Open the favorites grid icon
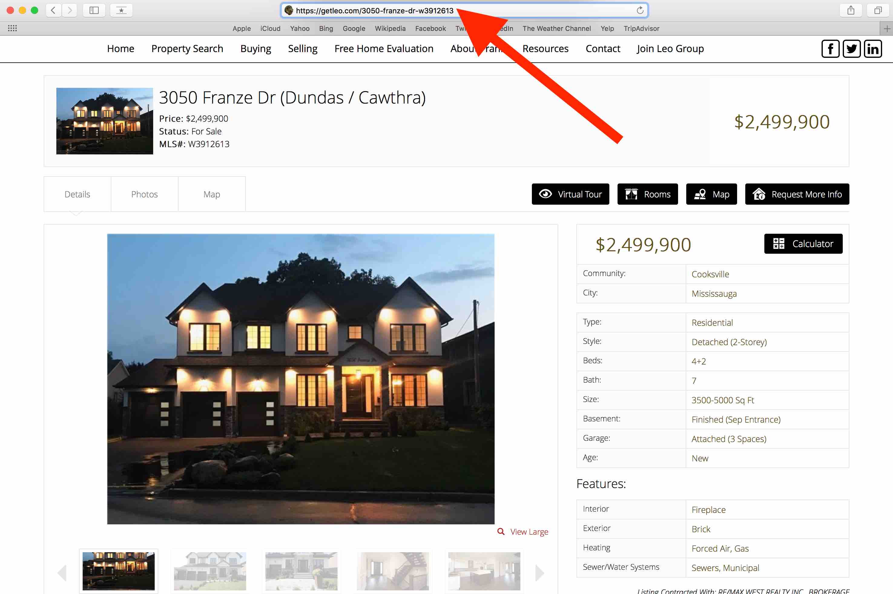 [12, 28]
